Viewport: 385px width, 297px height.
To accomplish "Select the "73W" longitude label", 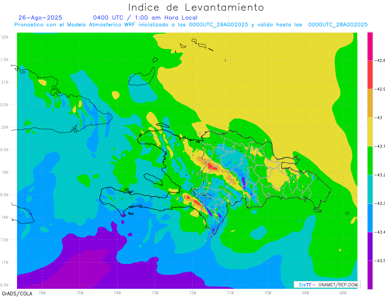I will point(155,293).
